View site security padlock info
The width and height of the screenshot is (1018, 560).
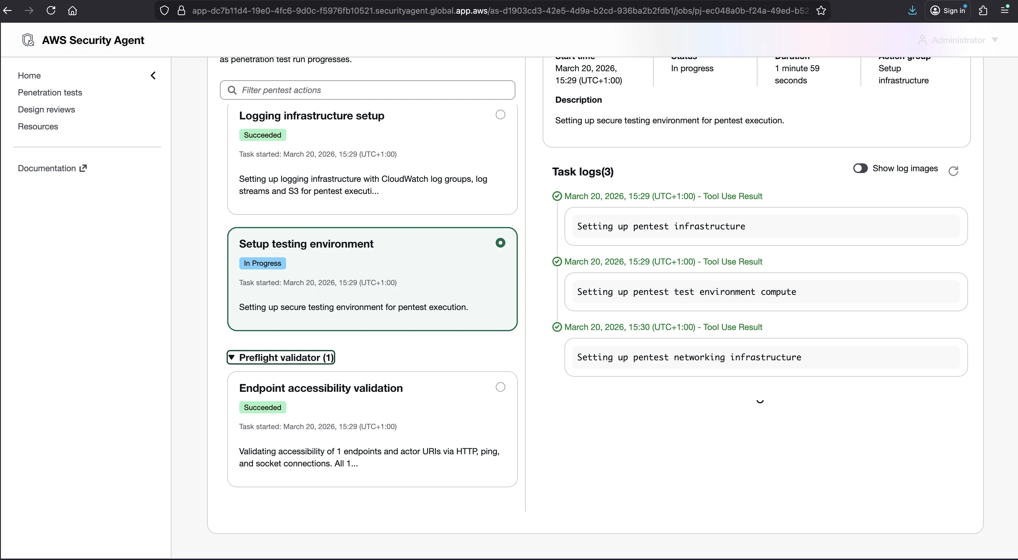coord(181,11)
